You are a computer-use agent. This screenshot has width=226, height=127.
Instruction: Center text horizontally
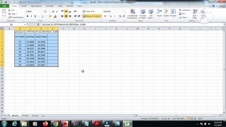point(66,16)
